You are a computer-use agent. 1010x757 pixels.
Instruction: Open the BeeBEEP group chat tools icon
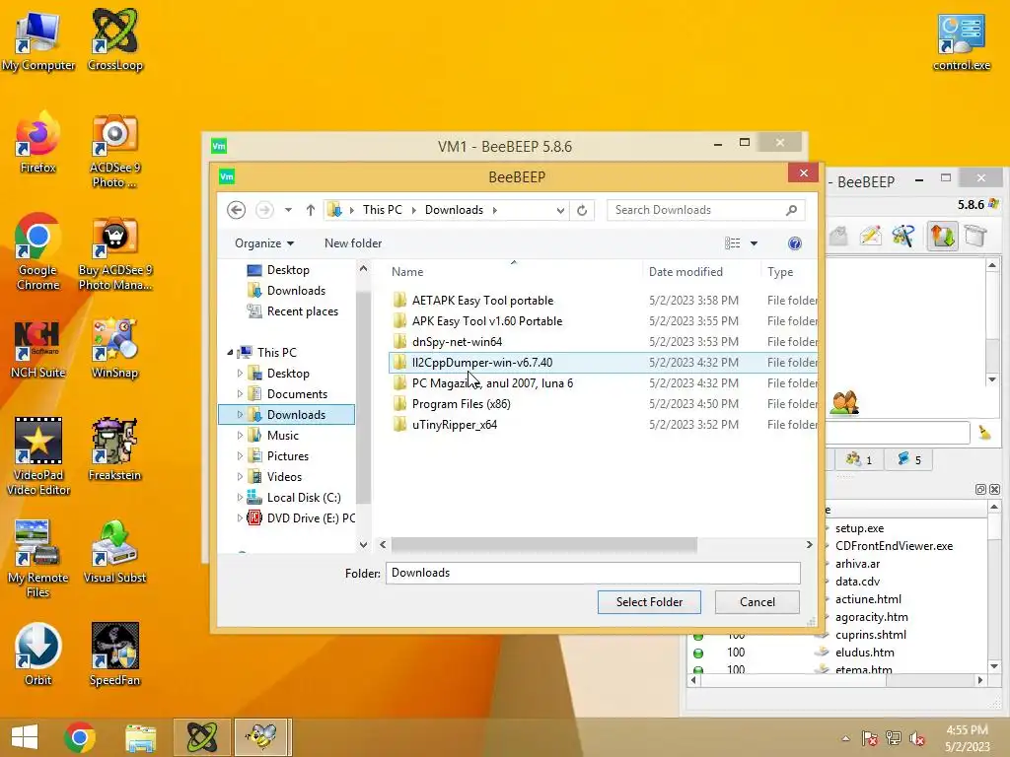point(903,236)
